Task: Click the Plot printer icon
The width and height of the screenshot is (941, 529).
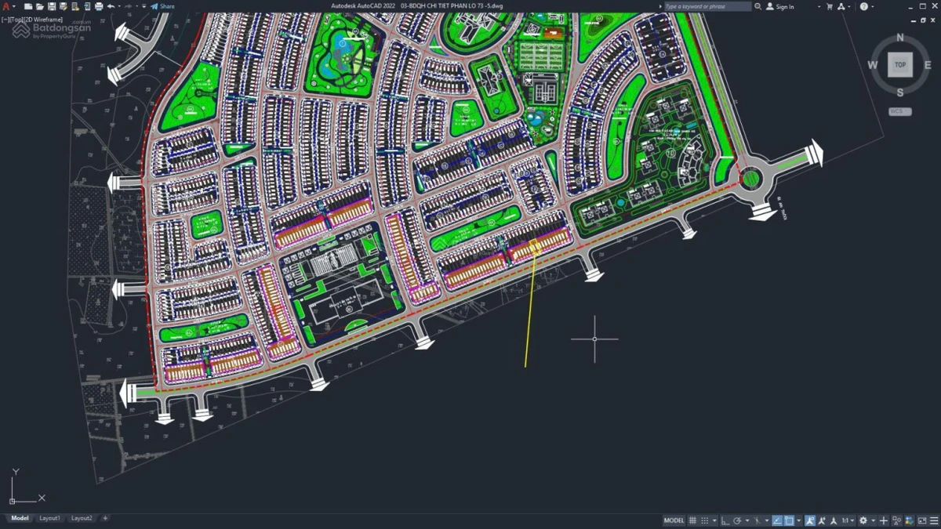Action: (x=99, y=6)
